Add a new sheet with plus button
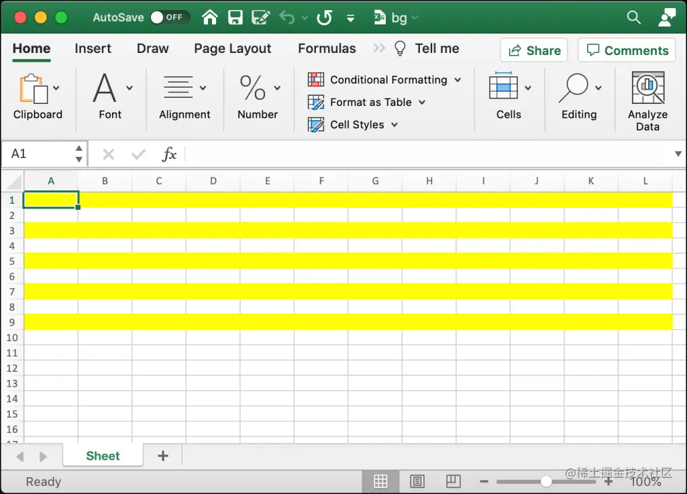Image resolution: width=687 pixels, height=494 pixels. click(x=163, y=456)
